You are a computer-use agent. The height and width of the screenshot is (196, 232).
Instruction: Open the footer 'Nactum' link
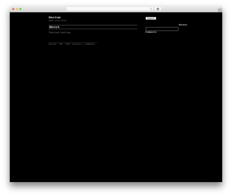(x=52, y=44)
